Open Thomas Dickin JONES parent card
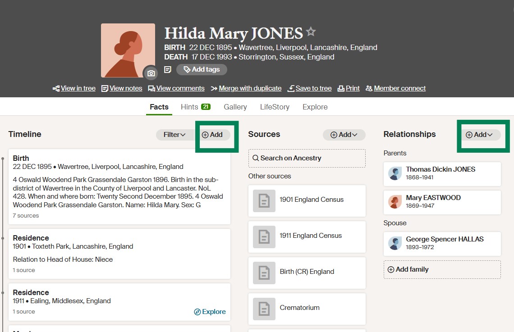This screenshot has height=332, width=514. (442, 173)
